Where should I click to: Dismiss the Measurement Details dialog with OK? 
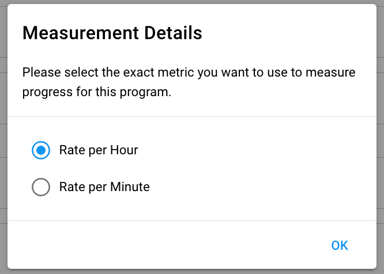point(340,246)
